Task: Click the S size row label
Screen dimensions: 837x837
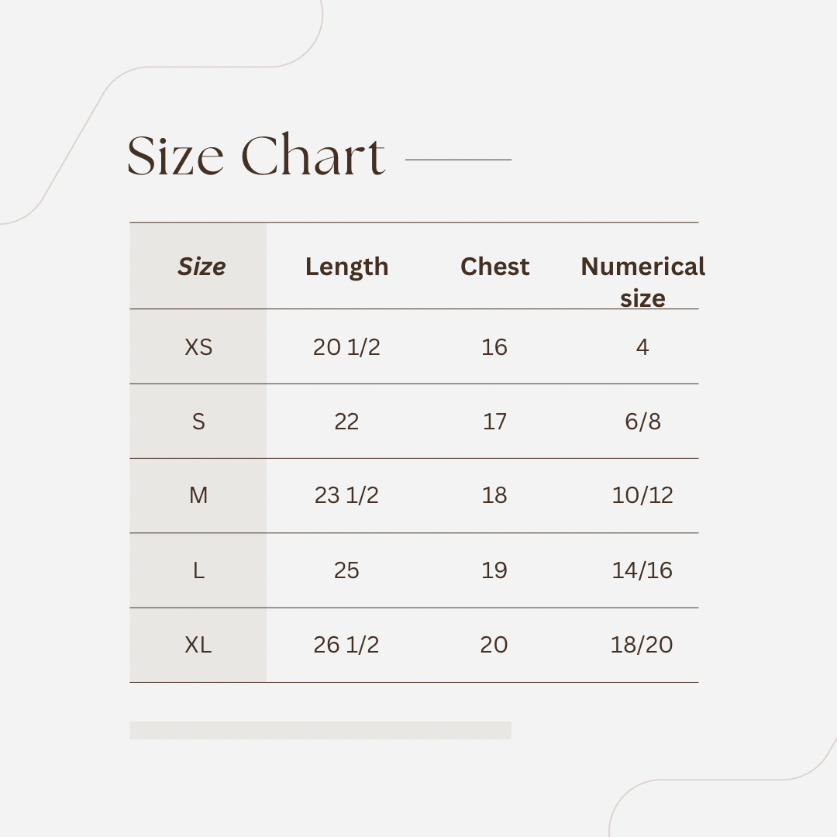Action: [198, 422]
